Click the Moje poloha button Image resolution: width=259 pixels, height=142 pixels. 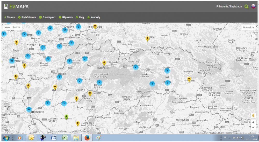249,27
